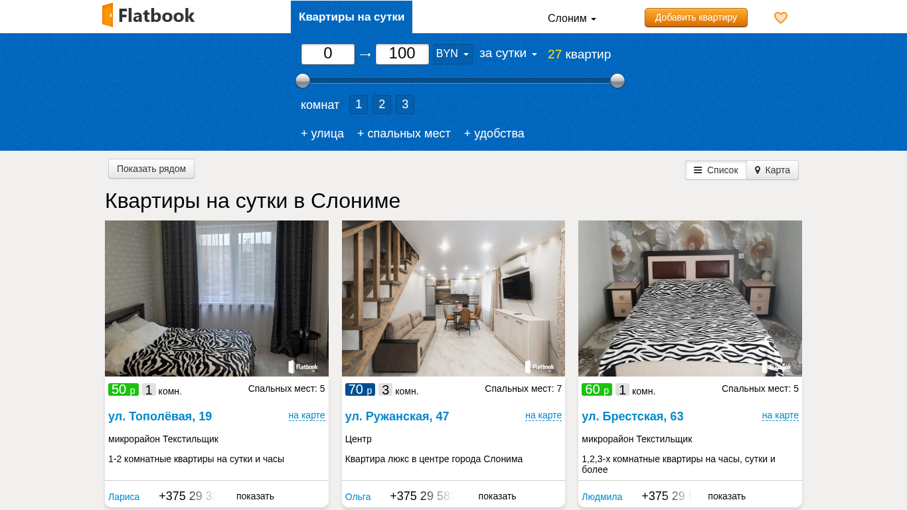Switch to Список view
The image size is (907, 510).
pyautogui.click(x=716, y=170)
